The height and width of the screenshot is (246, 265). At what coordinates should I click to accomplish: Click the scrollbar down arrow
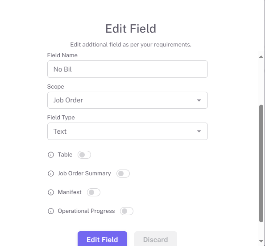(x=261, y=241)
